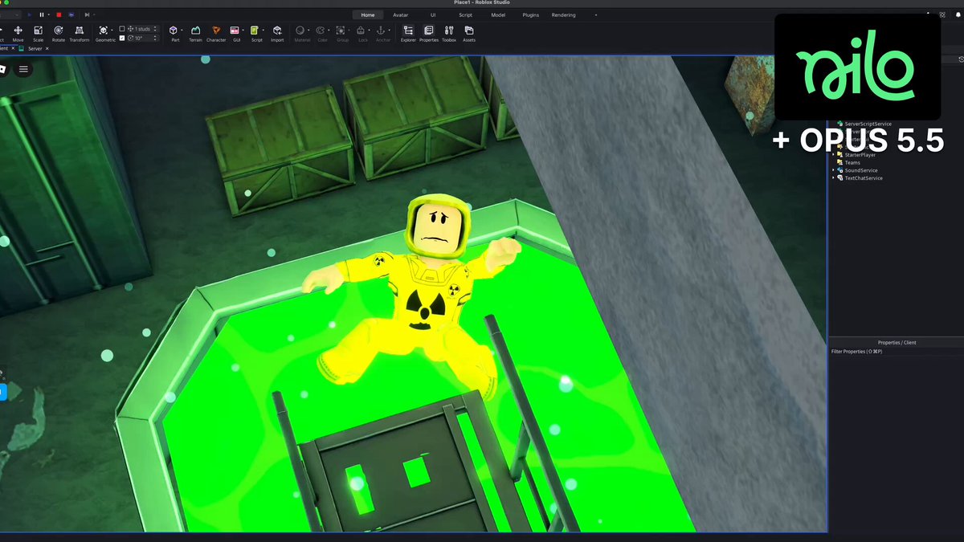Select SoundService in Explorer
Viewport: 964px width, 542px height.
click(861, 170)
